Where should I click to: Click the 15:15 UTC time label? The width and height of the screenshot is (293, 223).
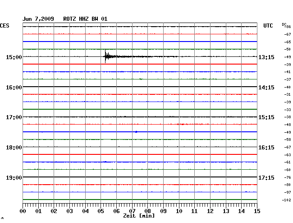pos(266,117)
